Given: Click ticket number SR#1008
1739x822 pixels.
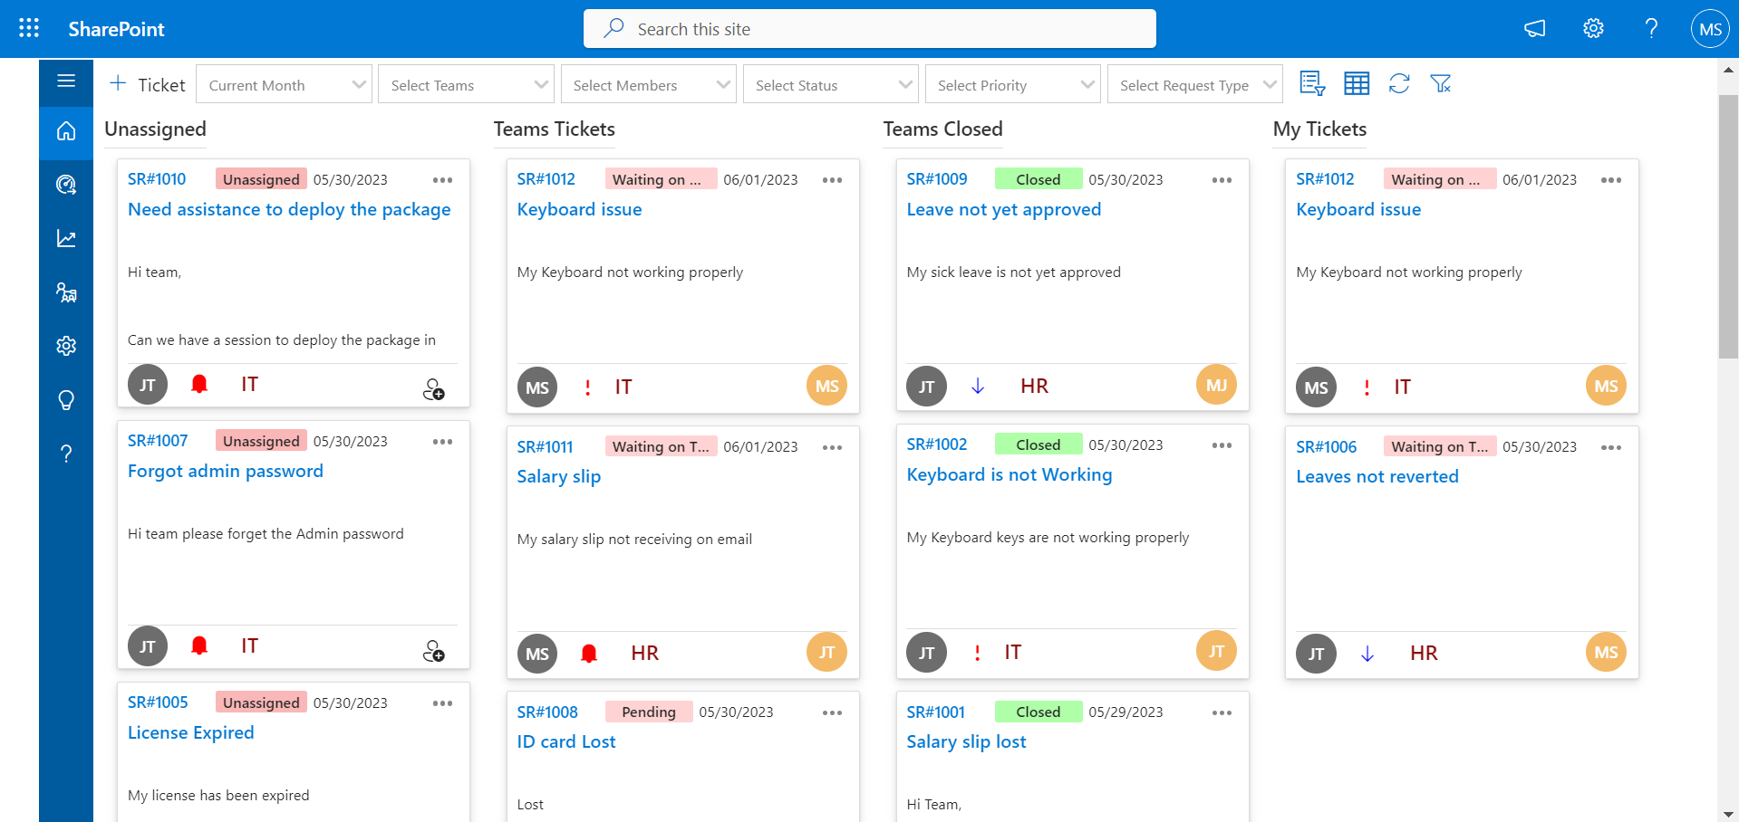Looking at the screenshot, I should pos(547,712).
